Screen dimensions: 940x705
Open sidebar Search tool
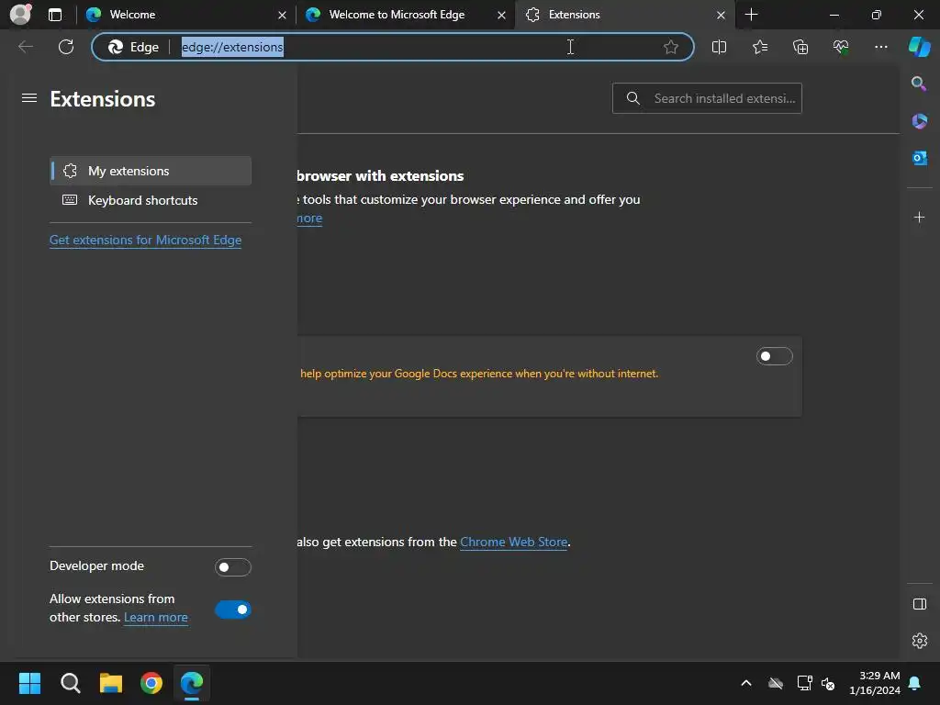click(x=919, y=84)
